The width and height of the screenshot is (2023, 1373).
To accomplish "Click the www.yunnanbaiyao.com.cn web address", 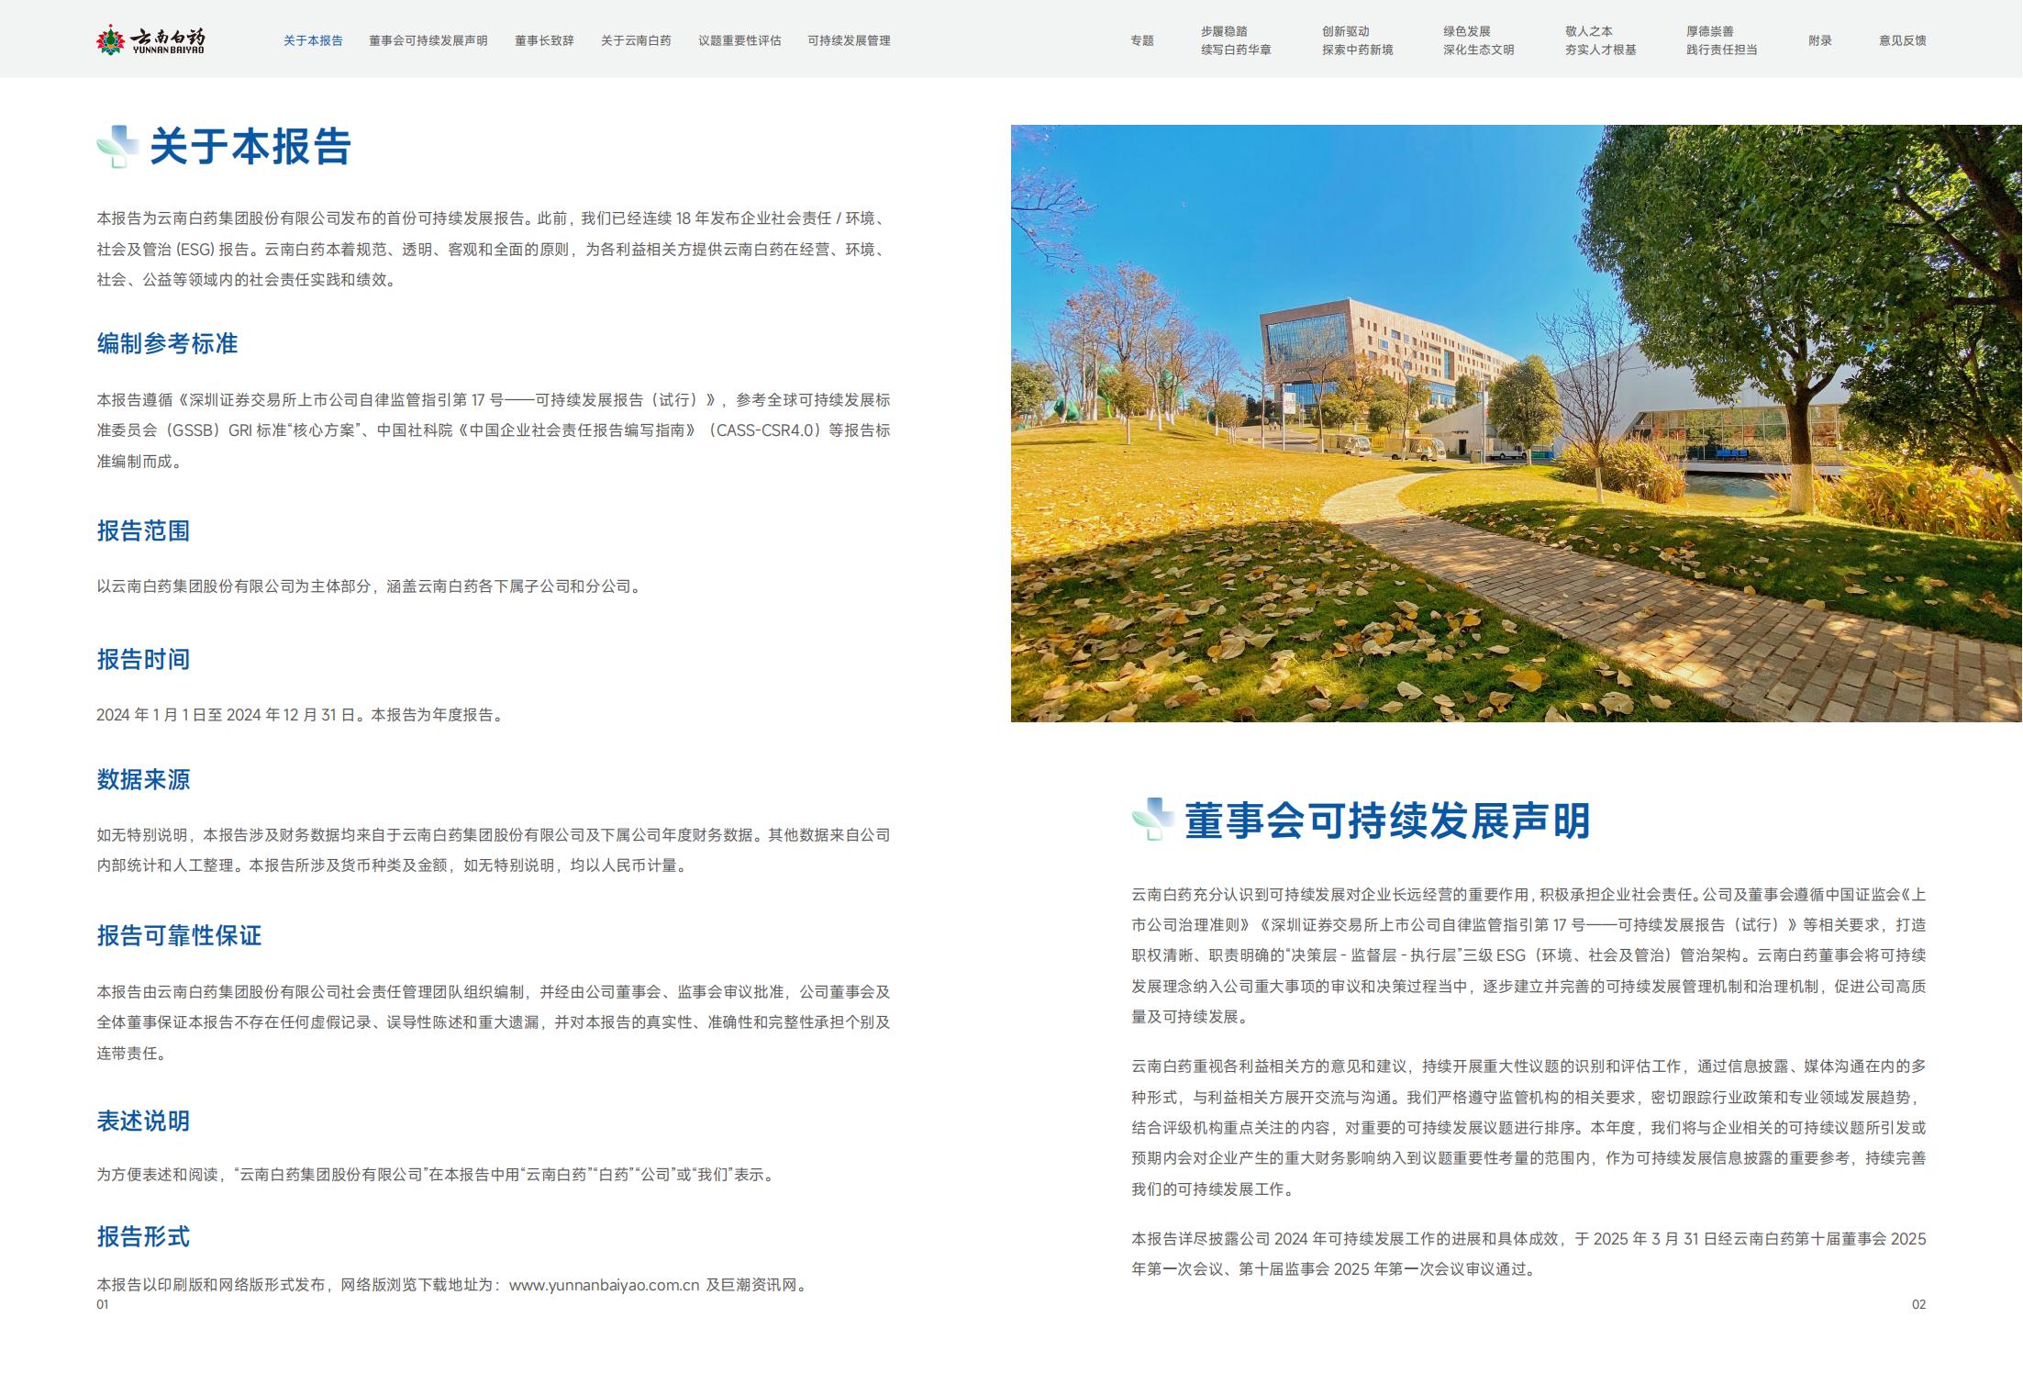I will [604, 1285].
